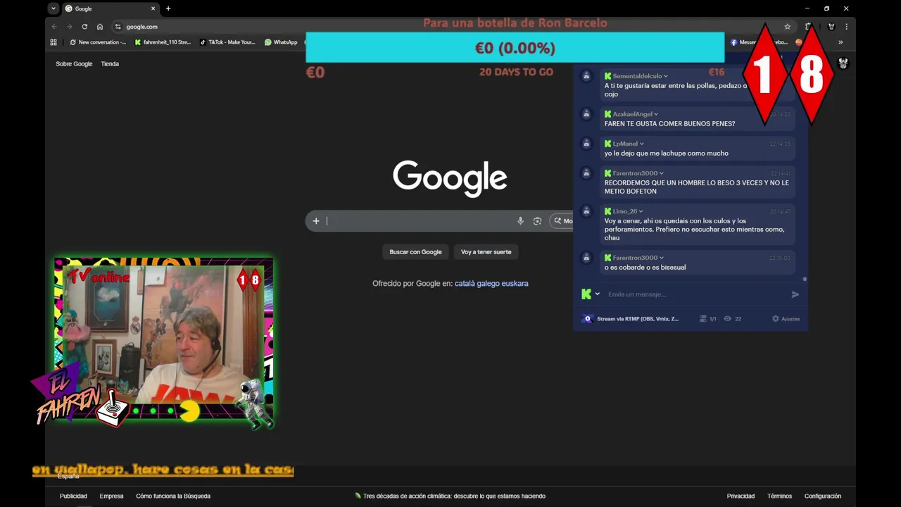Image resolution: width=901 pixels, height=507 pixels.
Task: Open the Chrome tab search dropdown
Action: [53, 8]
